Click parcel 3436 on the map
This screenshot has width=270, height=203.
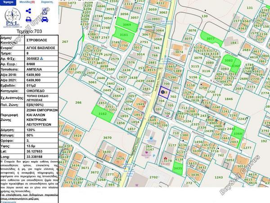pos(195,175)
